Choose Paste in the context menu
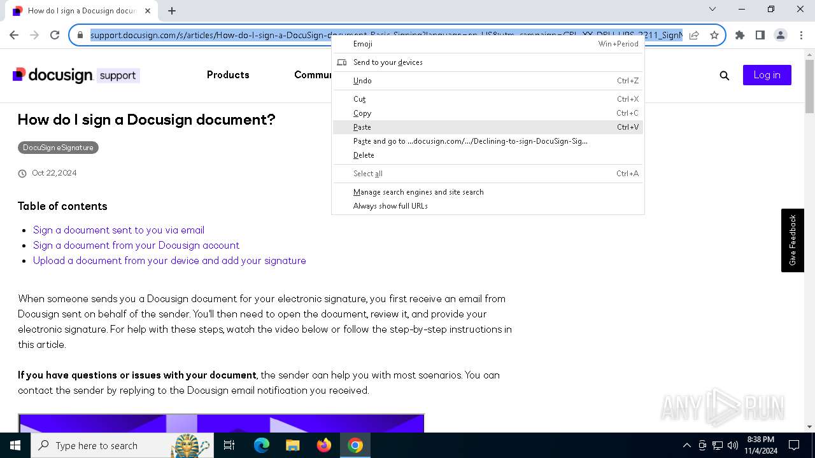This screenshot has height=458, width=815. tap(488, 127)
